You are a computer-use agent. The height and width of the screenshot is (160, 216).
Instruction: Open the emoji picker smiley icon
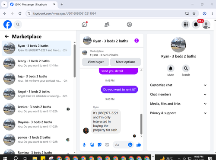click(130, 144)
